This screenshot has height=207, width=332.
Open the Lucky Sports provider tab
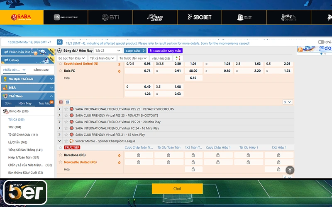[289, 17]
